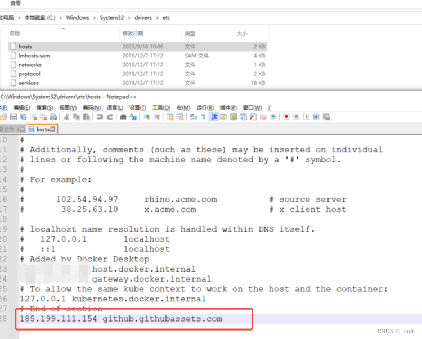Open the Document List panel icon
422x339 pixels.
coord(243,117)
